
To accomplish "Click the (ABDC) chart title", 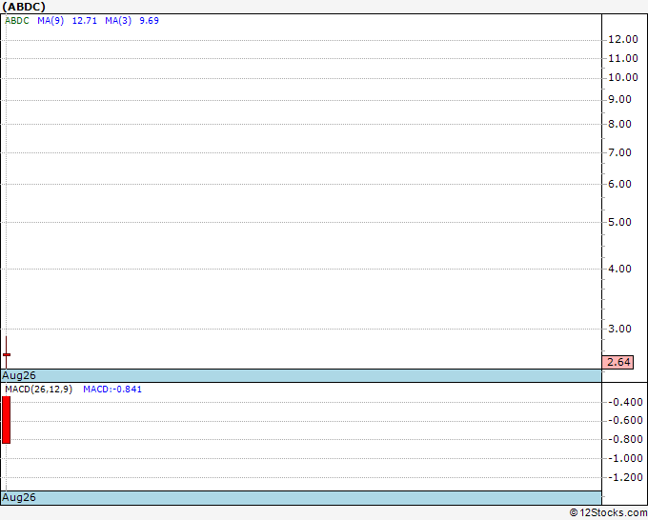I will 24,7.
